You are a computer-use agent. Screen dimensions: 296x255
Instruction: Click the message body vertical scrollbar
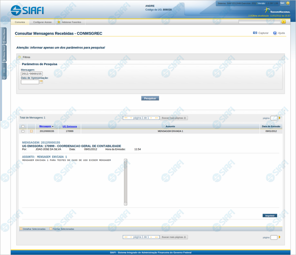[x=125, y=182]
